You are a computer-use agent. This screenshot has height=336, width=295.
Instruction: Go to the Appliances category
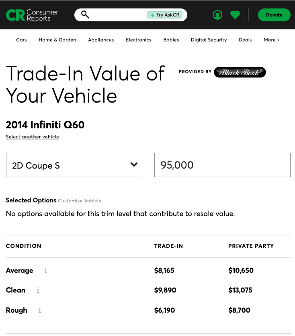coord(101,40)
